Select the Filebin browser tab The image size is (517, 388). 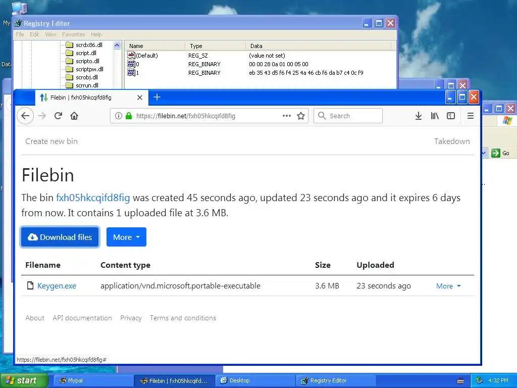[92, 98]
